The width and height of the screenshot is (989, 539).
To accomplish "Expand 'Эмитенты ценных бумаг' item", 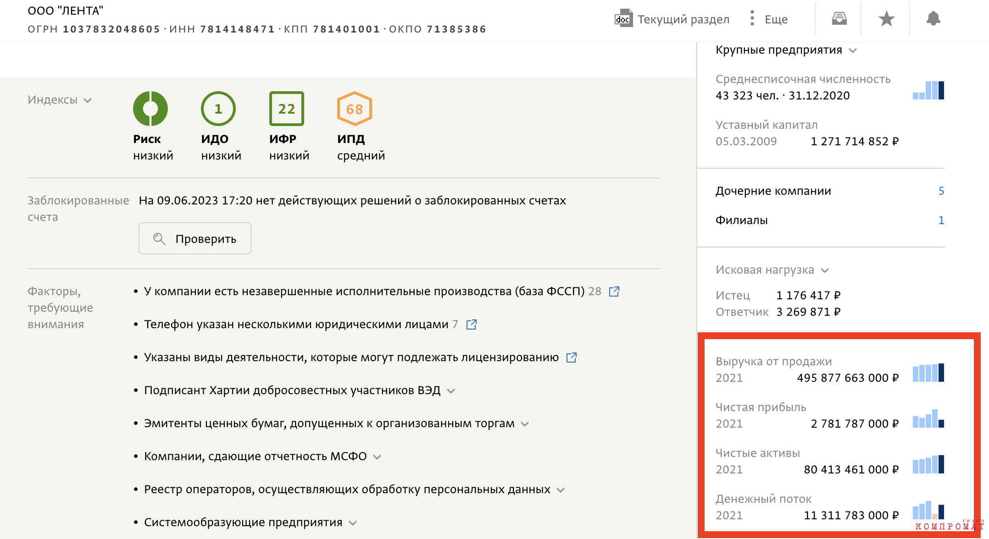I will (x=525, y=424).
